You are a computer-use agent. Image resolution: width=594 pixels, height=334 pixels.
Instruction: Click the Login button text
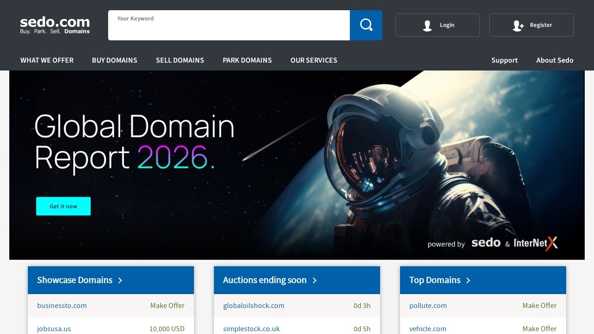(447, 25)
